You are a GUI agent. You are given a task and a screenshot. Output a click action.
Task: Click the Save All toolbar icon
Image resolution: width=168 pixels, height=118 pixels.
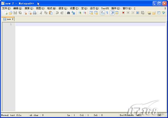point(20,13)
